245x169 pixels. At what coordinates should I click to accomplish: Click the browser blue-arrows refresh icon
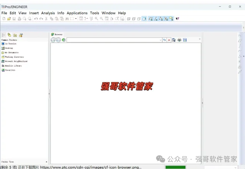[164, 40]
